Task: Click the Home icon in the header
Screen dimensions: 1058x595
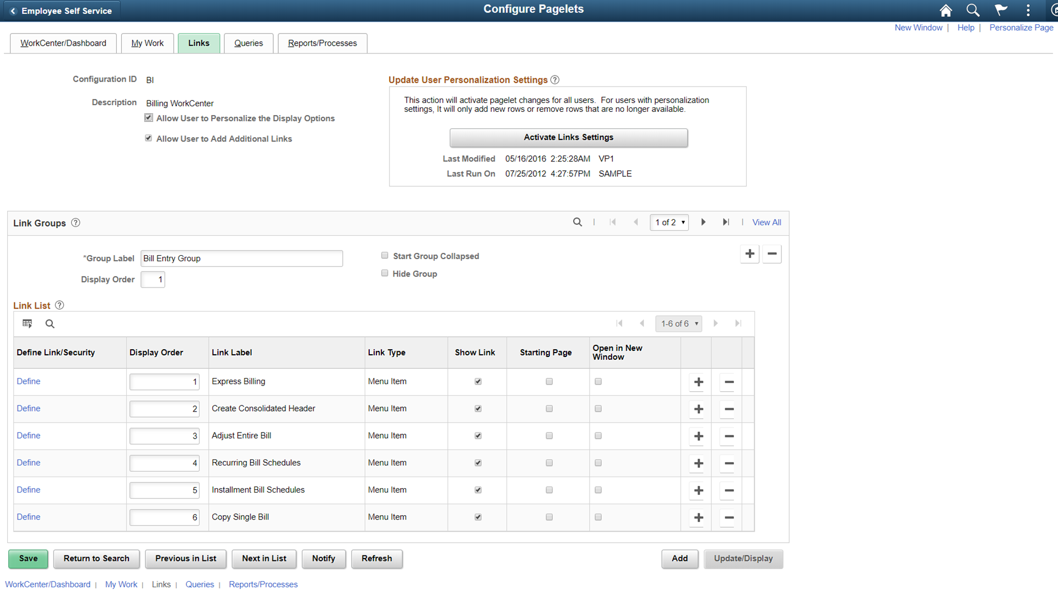Action: 946,10
